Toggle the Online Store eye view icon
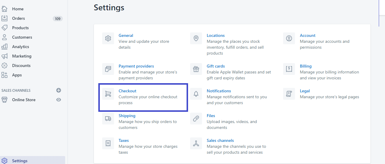The image size is (385, 164). (x=59, y=100)
